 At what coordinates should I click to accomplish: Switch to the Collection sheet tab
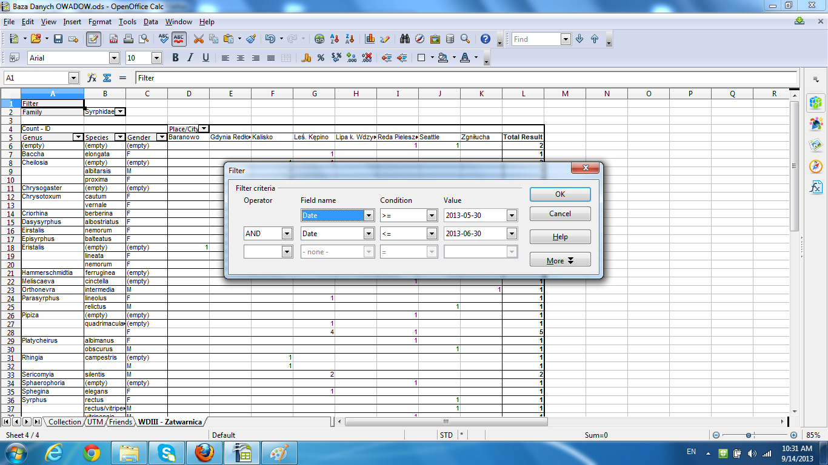point(64,422)
